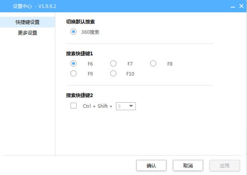
Task: Click the Ctrl + Shift + label
Action: tap(98, 106)
